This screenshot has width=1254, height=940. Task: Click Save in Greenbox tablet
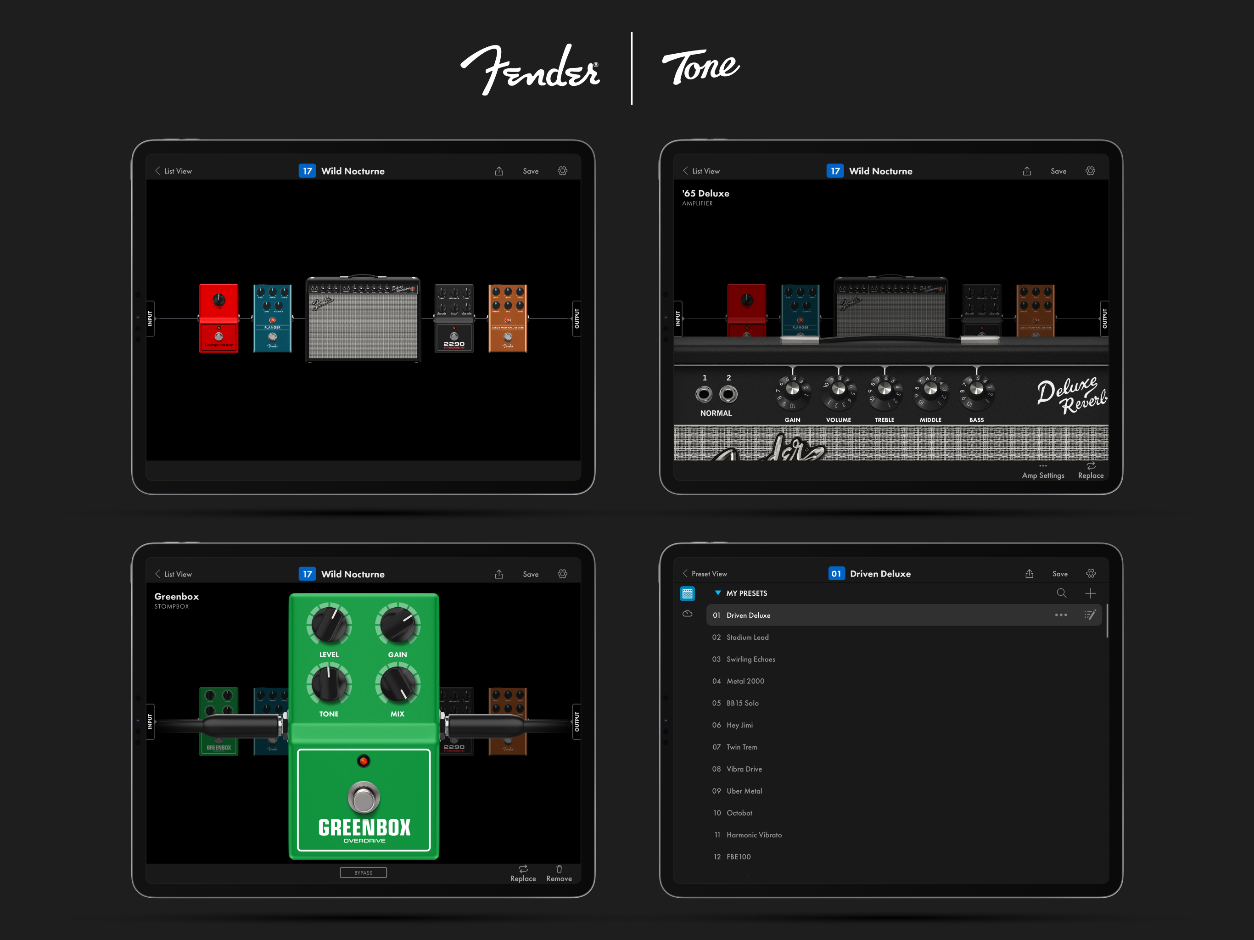(x=531, y=574)
